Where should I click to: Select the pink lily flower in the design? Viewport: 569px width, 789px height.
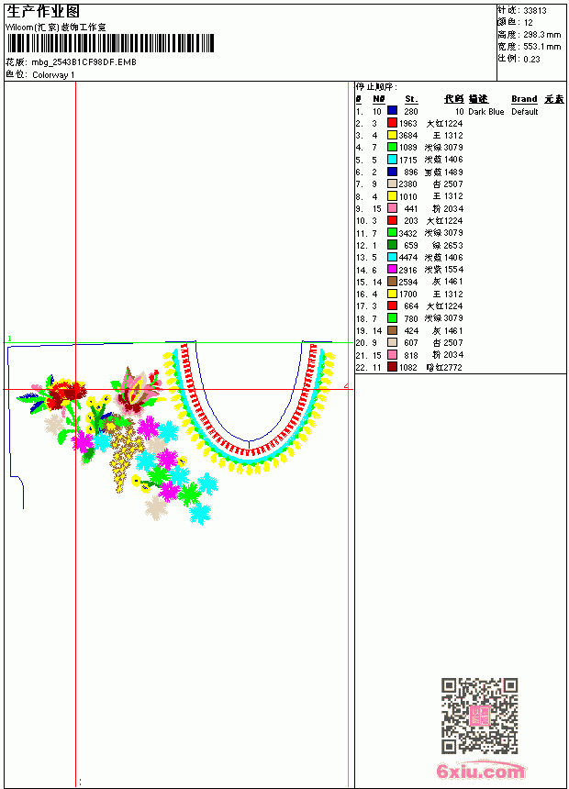(x=137, y=391)
